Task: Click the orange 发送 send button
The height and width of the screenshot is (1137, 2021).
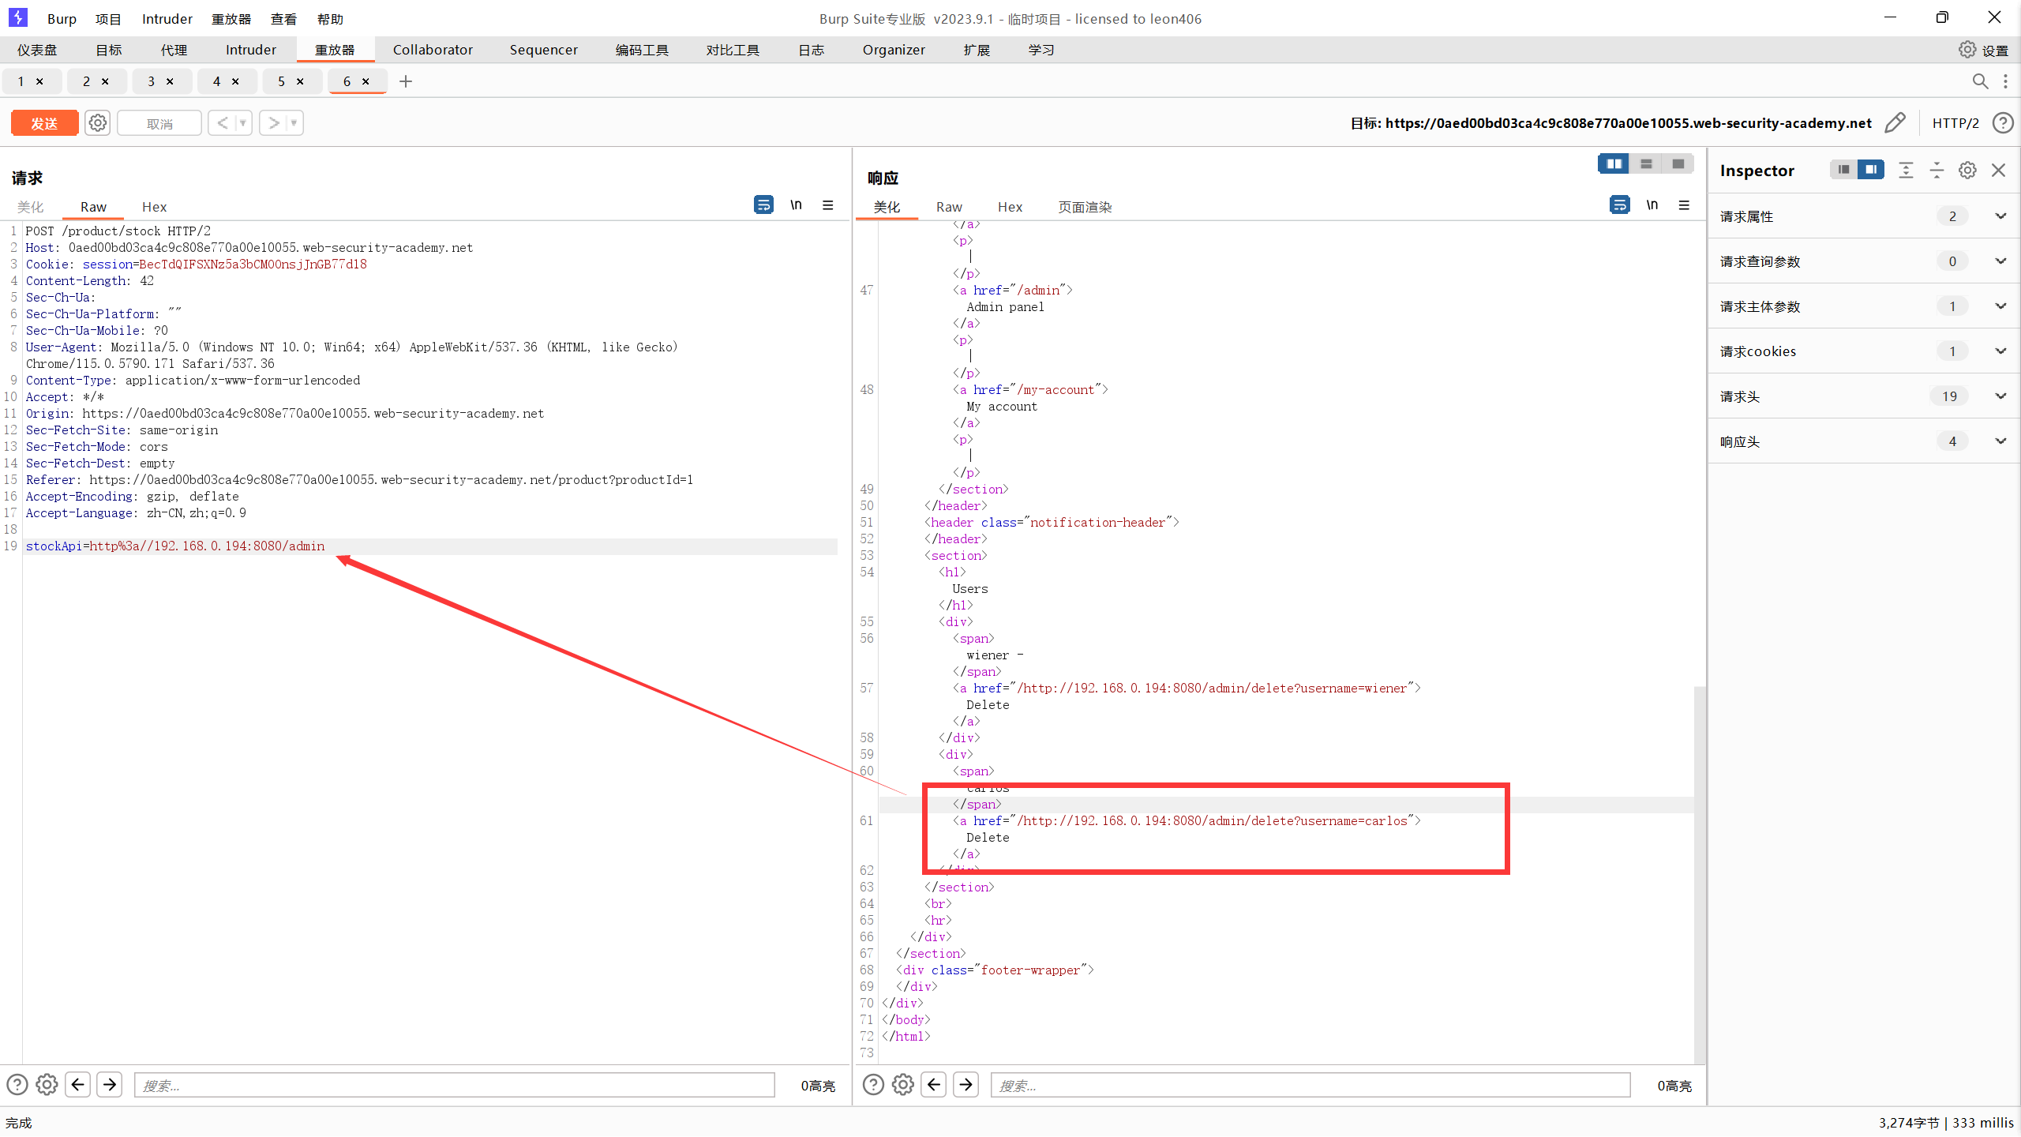Action: pyautogui.click(x=44, y=123)
